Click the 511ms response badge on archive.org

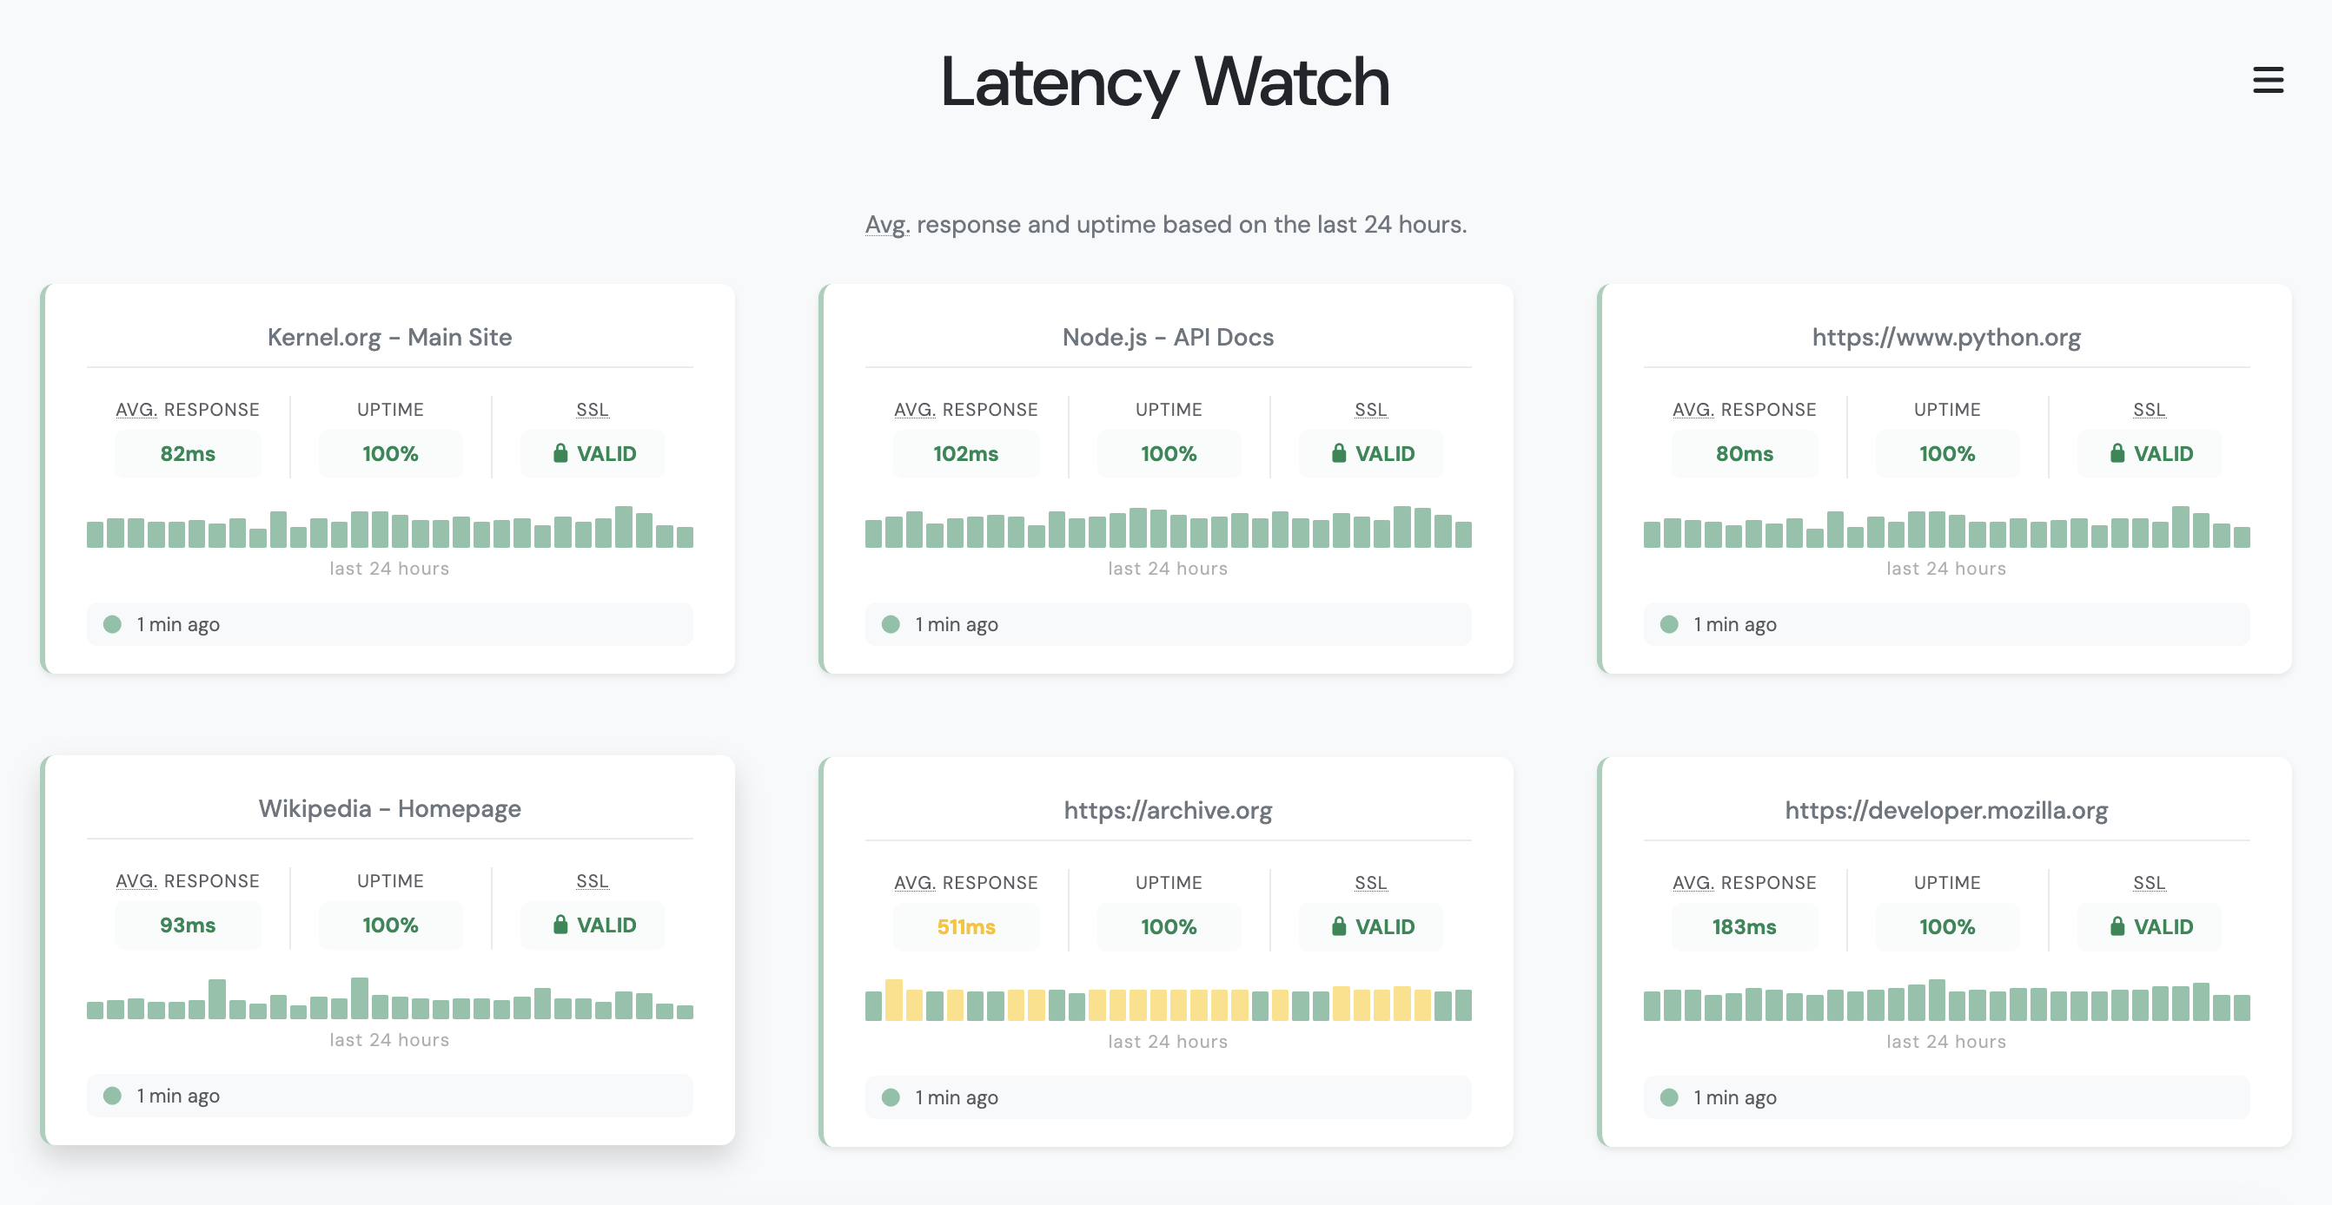[965, 925]
